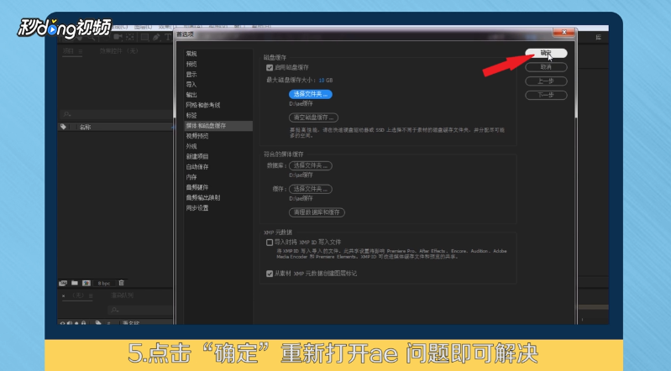This screenshot has height=371, width=671.
Task: Click 取消 to cancel preferences
Action: (x=546, y=67)
